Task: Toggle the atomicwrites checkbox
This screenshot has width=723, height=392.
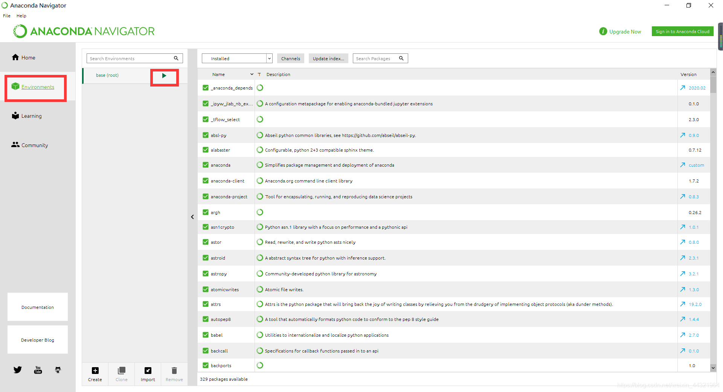Action: (x=206, y=289)
